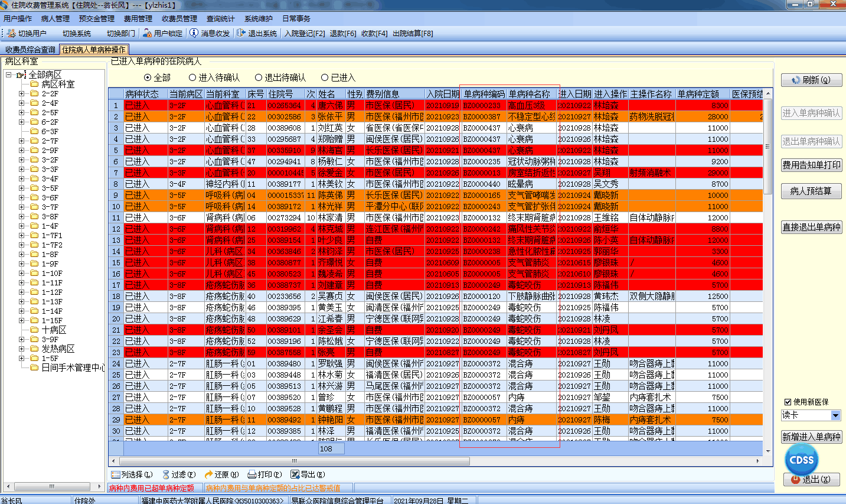Open the 读卡 dropdown arrow
Viewport: 846px width, 504px height.
[x=836, y=415]
